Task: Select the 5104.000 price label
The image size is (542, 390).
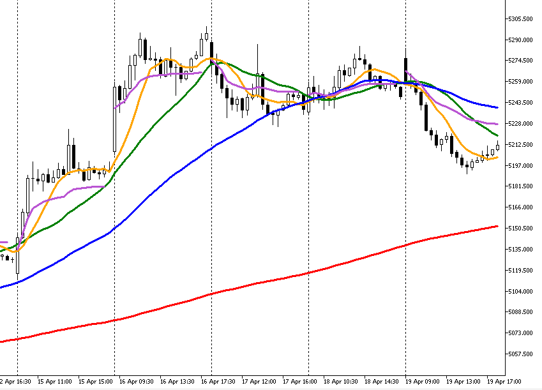Action: click(x=520, y=292)
